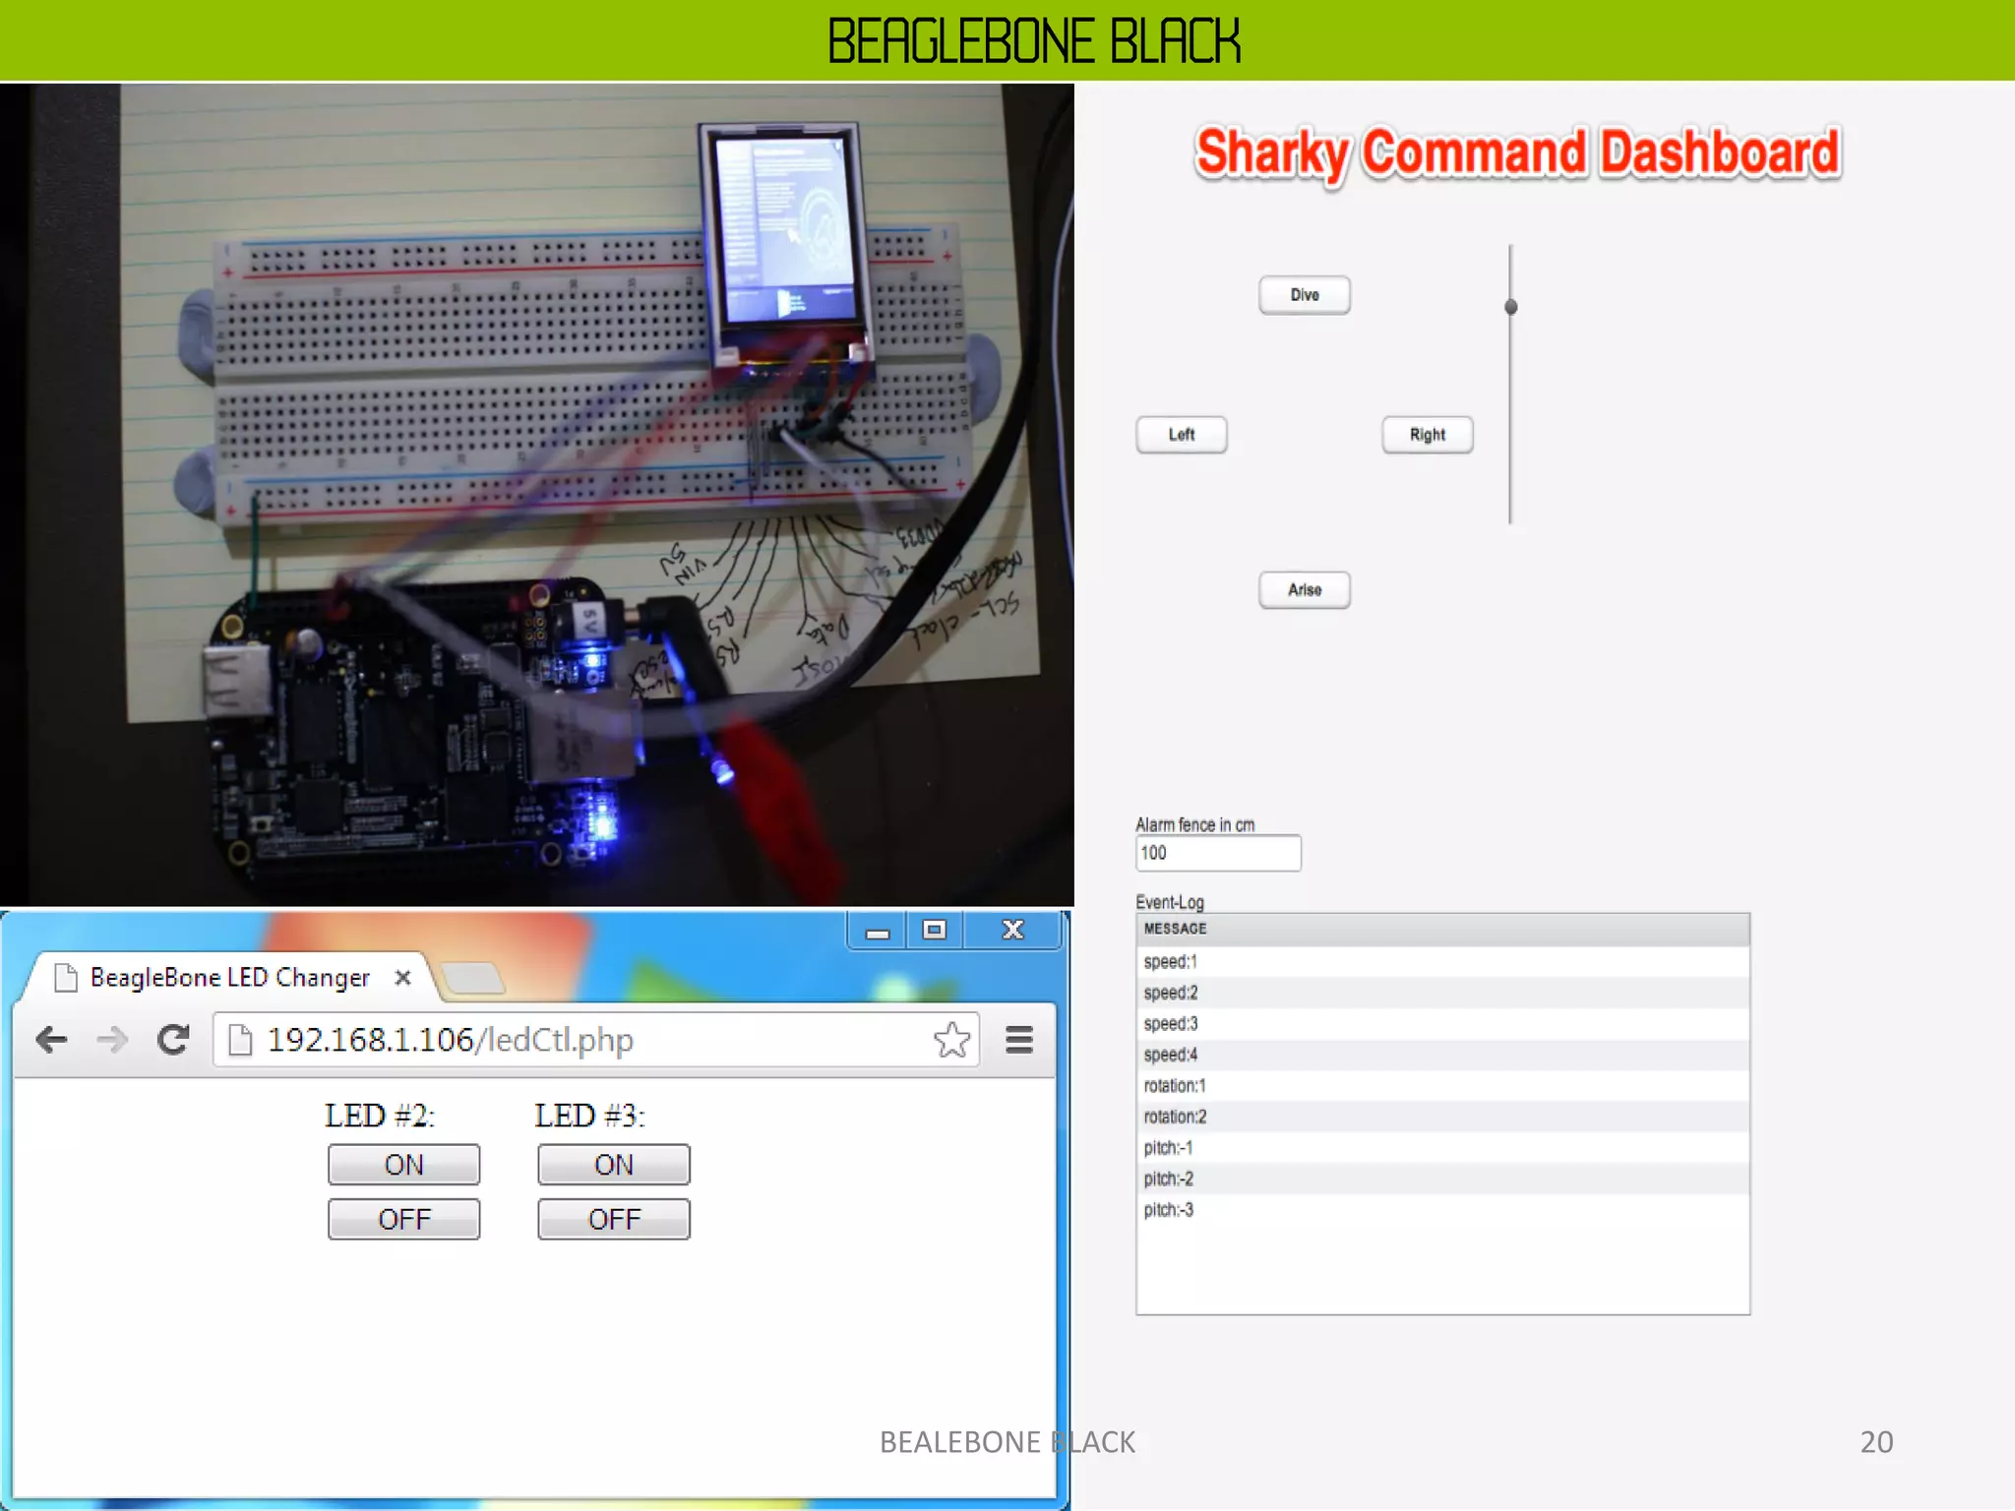This screenshot has width=2015, height=1511.
Task: Maximize the browser window
Action: [935, 931]
